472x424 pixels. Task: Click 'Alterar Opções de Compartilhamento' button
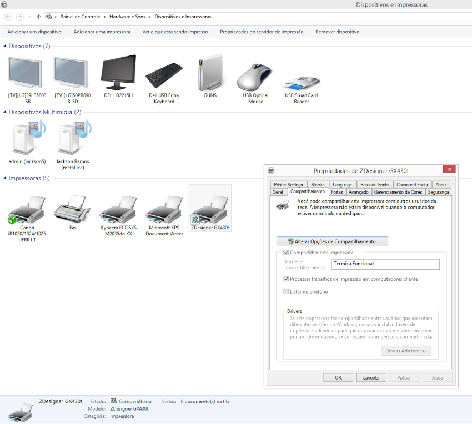click(x=332, y=241)
